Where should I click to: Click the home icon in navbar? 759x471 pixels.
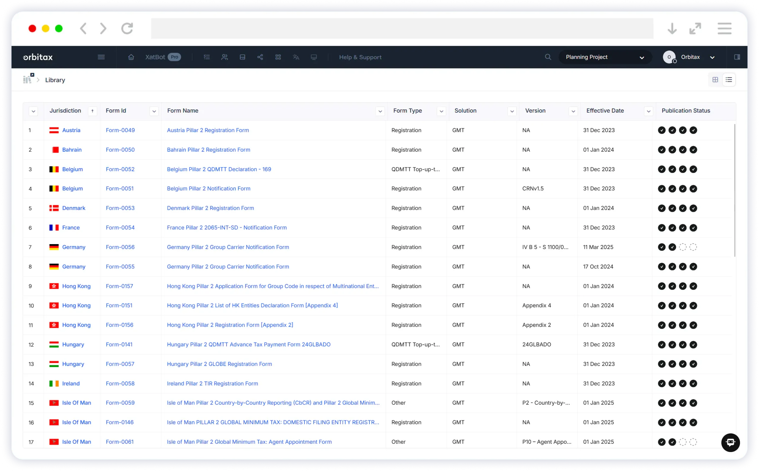[x=131, y=57]
